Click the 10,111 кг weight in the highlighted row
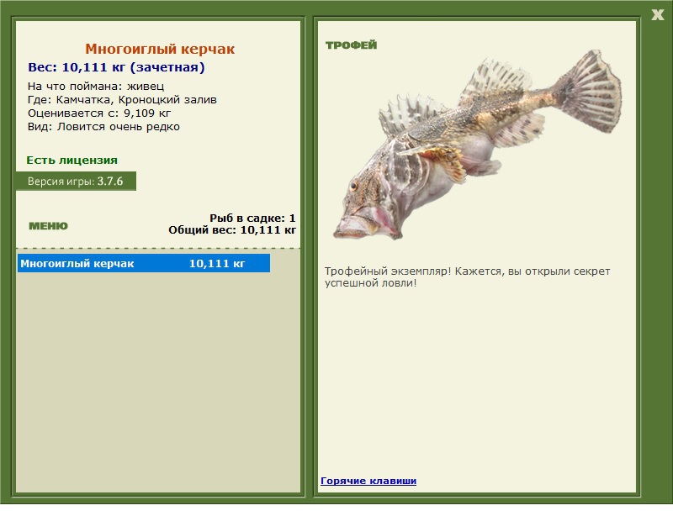Screen dimensions: 673x516 (x=217, y=263)
